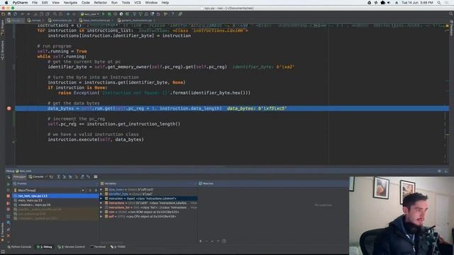
Task: Open the Refactor menu
Action: click(101, 3)
